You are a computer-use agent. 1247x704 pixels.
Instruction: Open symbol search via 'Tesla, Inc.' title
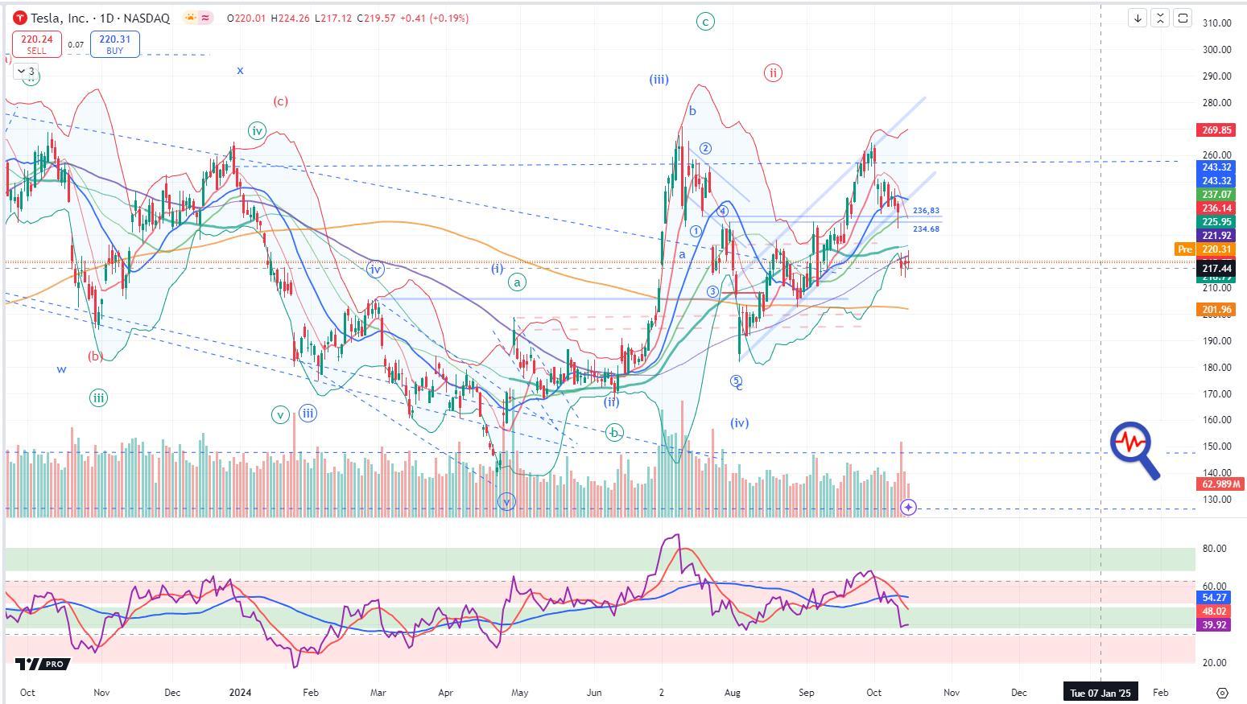tap(61, 18)
